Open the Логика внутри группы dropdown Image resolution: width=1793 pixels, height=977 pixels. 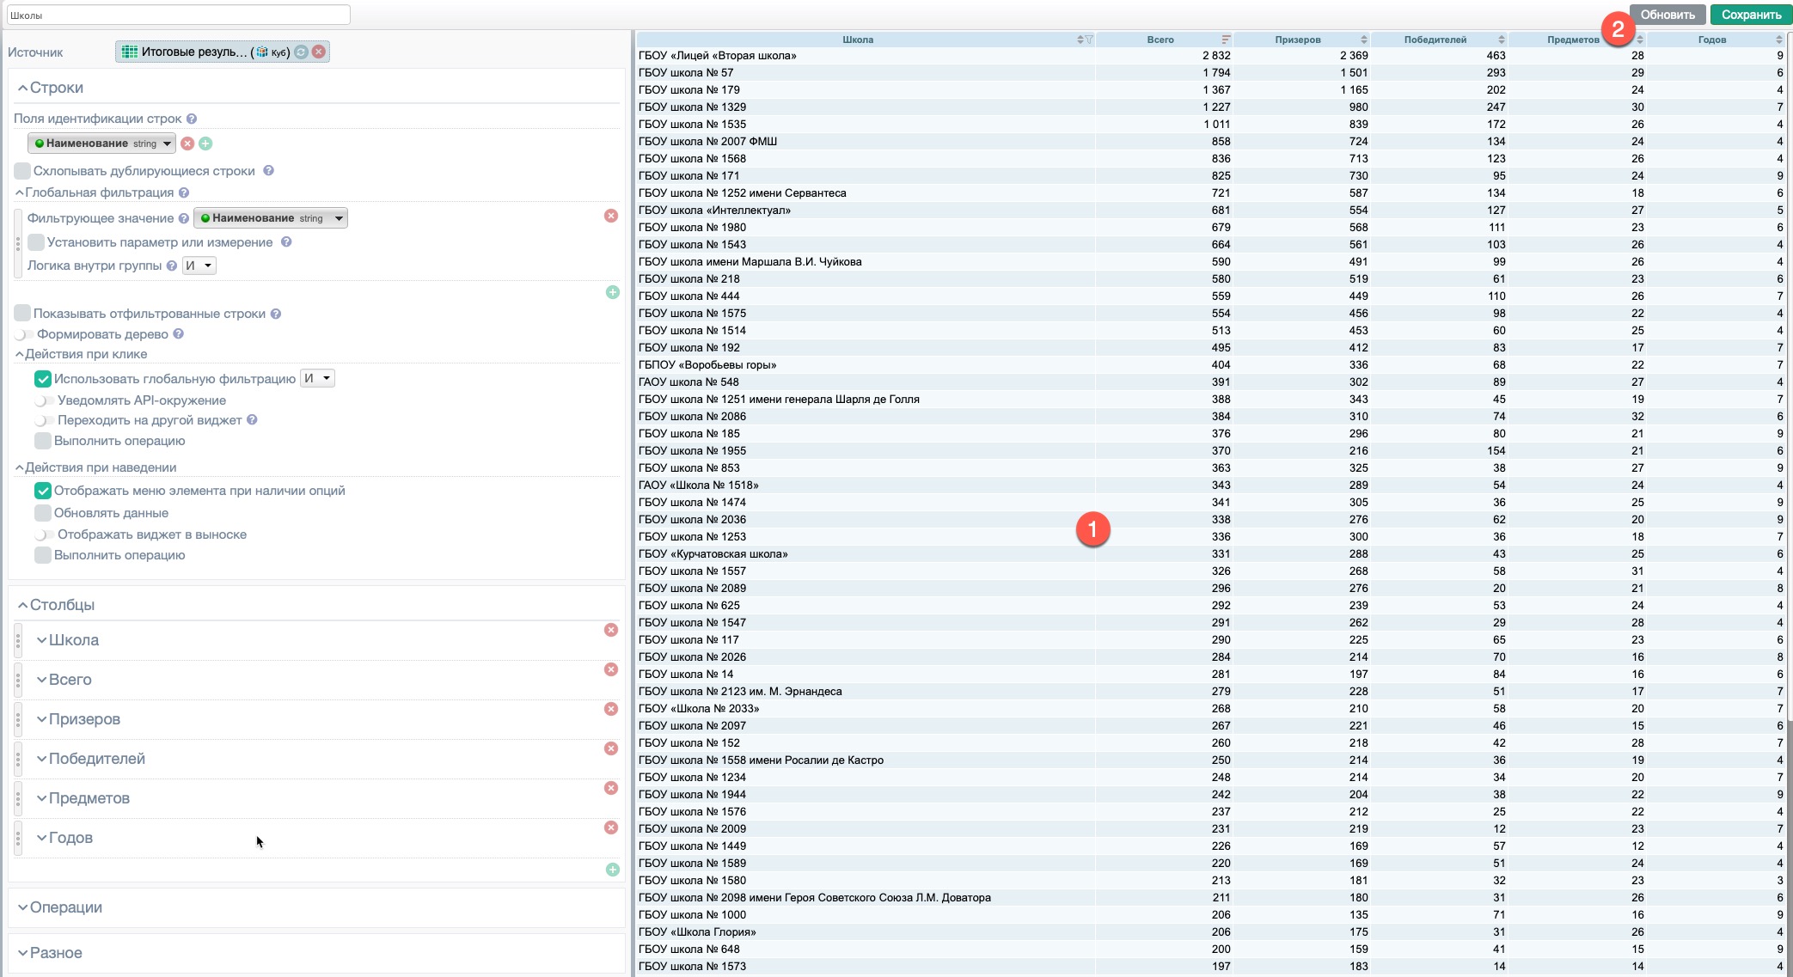(x=199, y=266)
